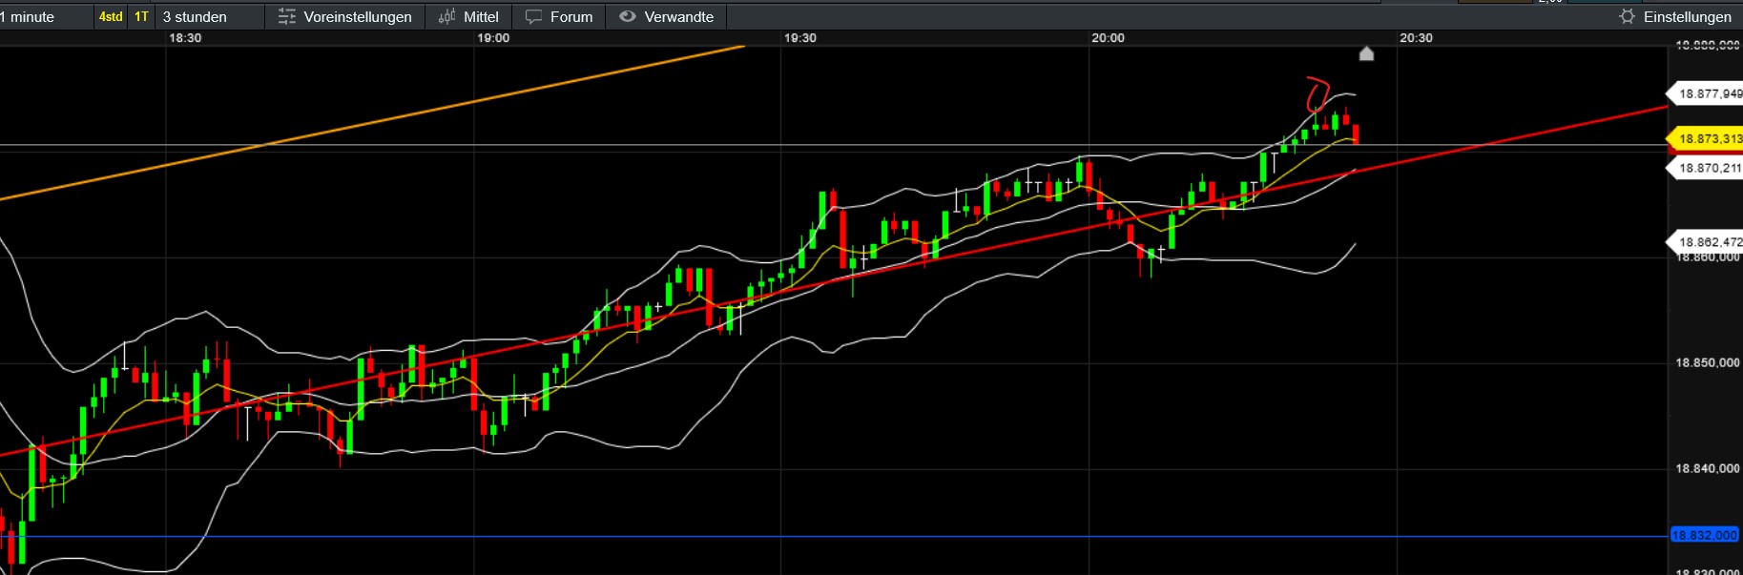Click the 19:30 time axis label

click(800, 38)
